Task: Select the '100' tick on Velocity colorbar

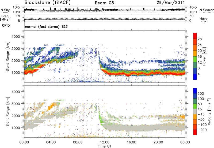Action: click(201, 99)
